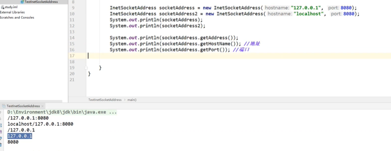Viewport: 391px width, 151px height.
Task: Clear console with the trash icon
Action: 1,144
